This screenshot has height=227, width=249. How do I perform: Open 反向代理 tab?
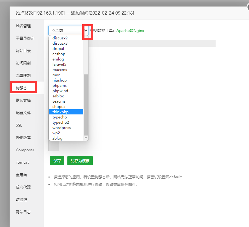(23, 187)
